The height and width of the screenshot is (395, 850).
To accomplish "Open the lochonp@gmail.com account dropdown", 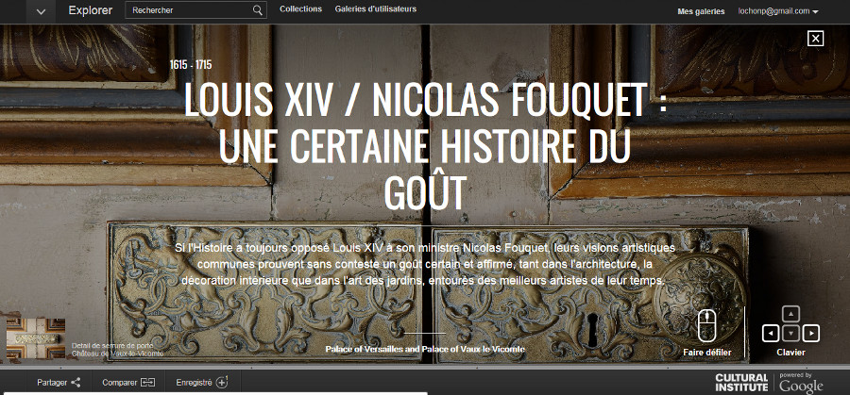I will click(778, 11).
